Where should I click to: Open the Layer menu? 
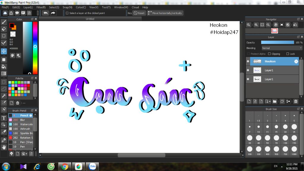coord(28,7)
